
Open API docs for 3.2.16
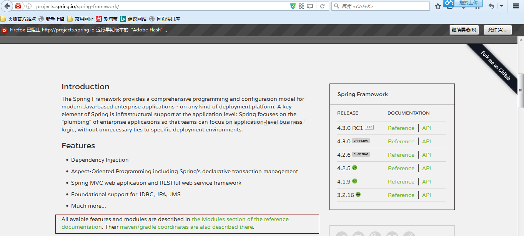(426, 195)
